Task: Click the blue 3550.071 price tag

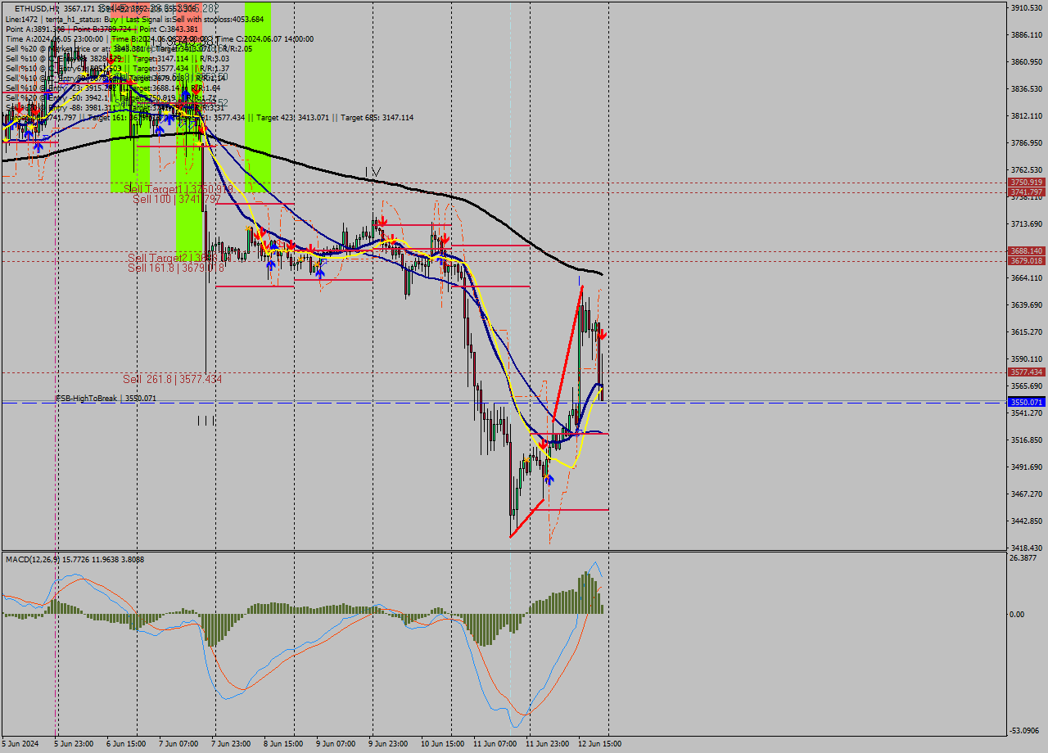Action: coord(1027,403)
